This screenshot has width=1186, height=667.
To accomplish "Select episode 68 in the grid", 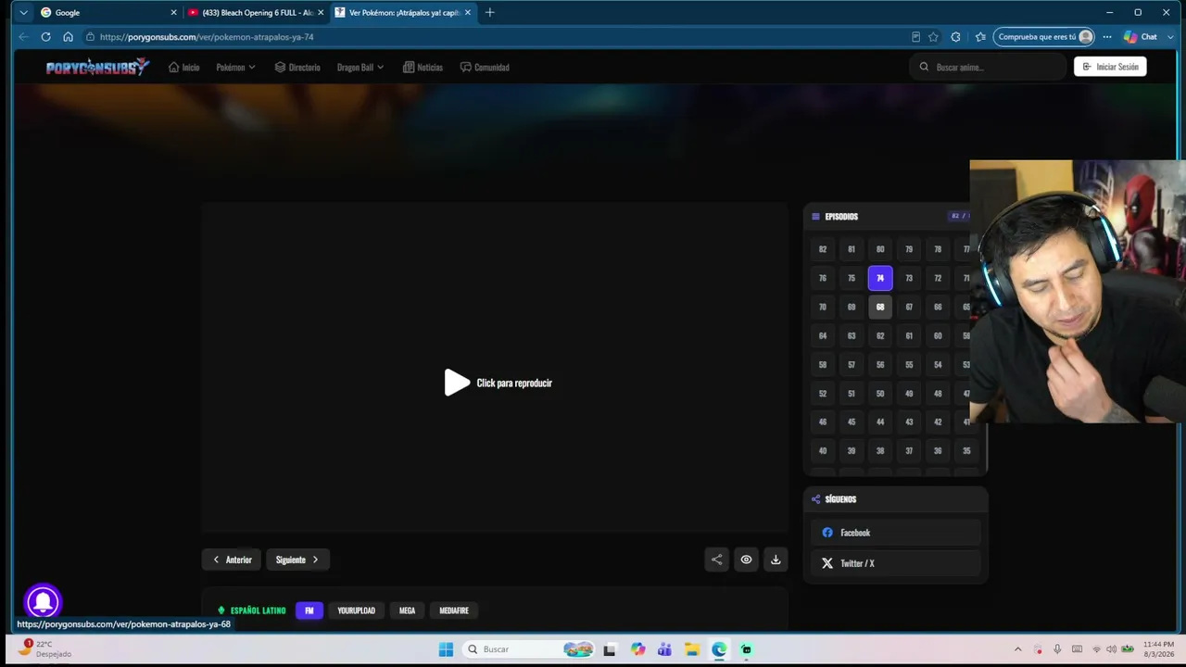I will pos(880,307).
